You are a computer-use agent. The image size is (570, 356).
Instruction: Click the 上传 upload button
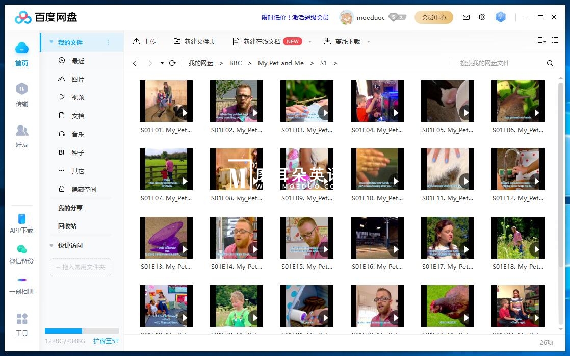(x=144, y=41)
